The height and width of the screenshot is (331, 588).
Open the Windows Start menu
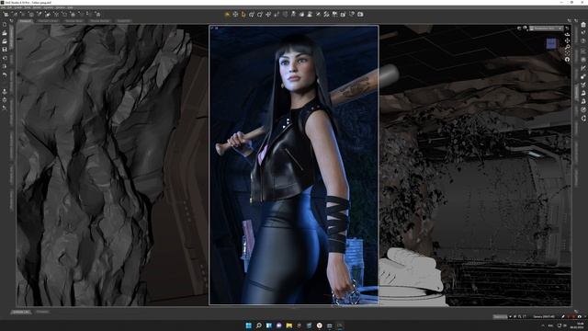pyautogui.click(x=248, y=325)
